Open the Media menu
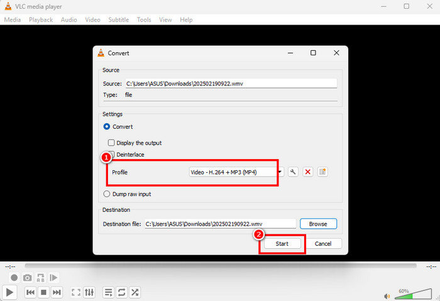 [x=13, y=19]
